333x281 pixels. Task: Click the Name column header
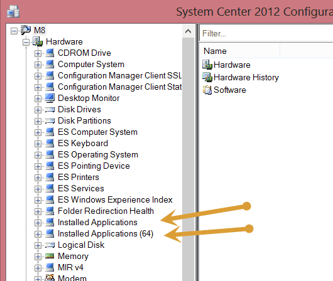coord(240,51)
